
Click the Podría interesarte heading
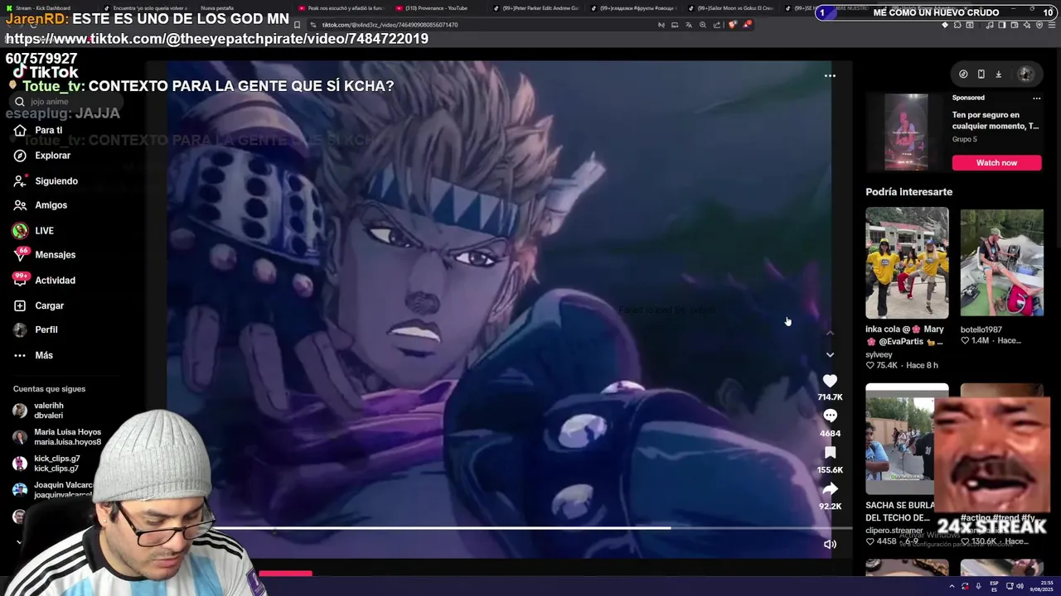click(x=908, y=192)
